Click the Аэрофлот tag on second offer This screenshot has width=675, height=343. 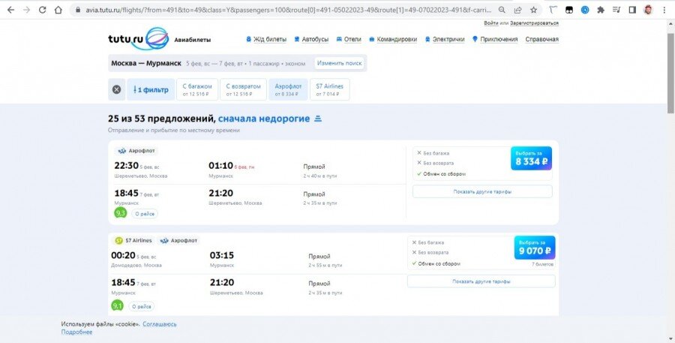(x=178, y=240)
